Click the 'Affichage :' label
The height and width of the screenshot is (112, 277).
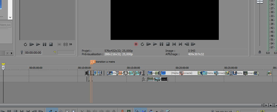172,54
